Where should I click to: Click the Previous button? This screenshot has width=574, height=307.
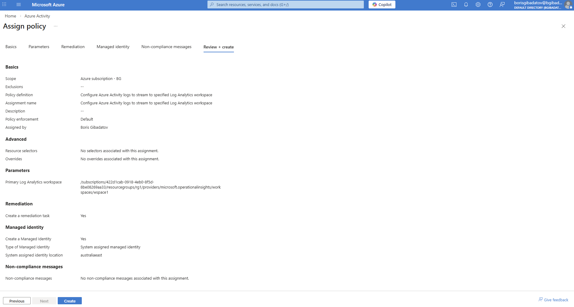[x=17, y=301]
